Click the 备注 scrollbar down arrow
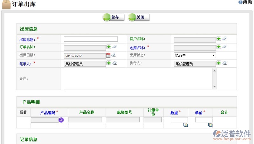The width and height of the screenshot is (254, 144). click(x=215, y=86)
